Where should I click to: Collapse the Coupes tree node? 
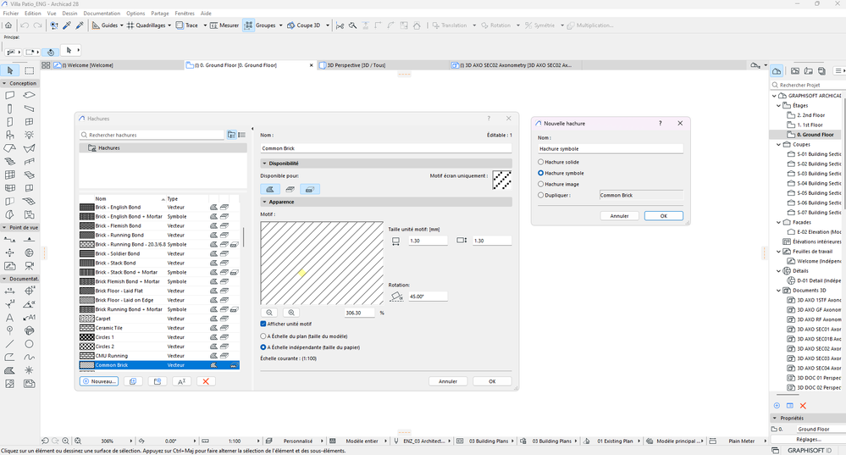coord(778,145)
